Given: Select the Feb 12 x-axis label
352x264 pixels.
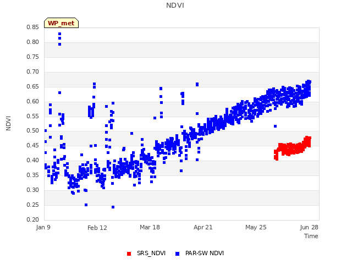Looking at the screenshot, I should point(97,228).
